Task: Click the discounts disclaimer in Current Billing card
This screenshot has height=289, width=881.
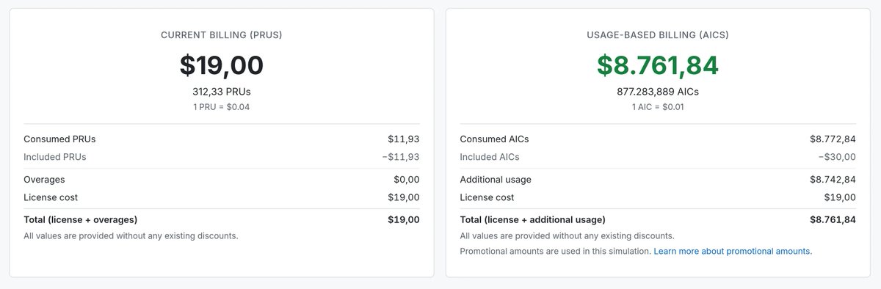Action: [131, 235]
